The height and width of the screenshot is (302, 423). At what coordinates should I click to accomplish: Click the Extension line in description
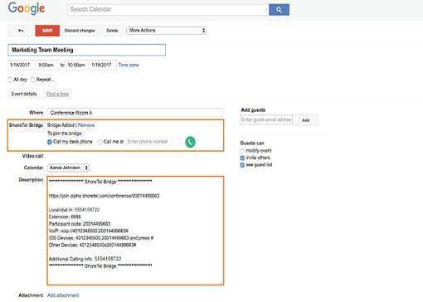click(65, 217)
